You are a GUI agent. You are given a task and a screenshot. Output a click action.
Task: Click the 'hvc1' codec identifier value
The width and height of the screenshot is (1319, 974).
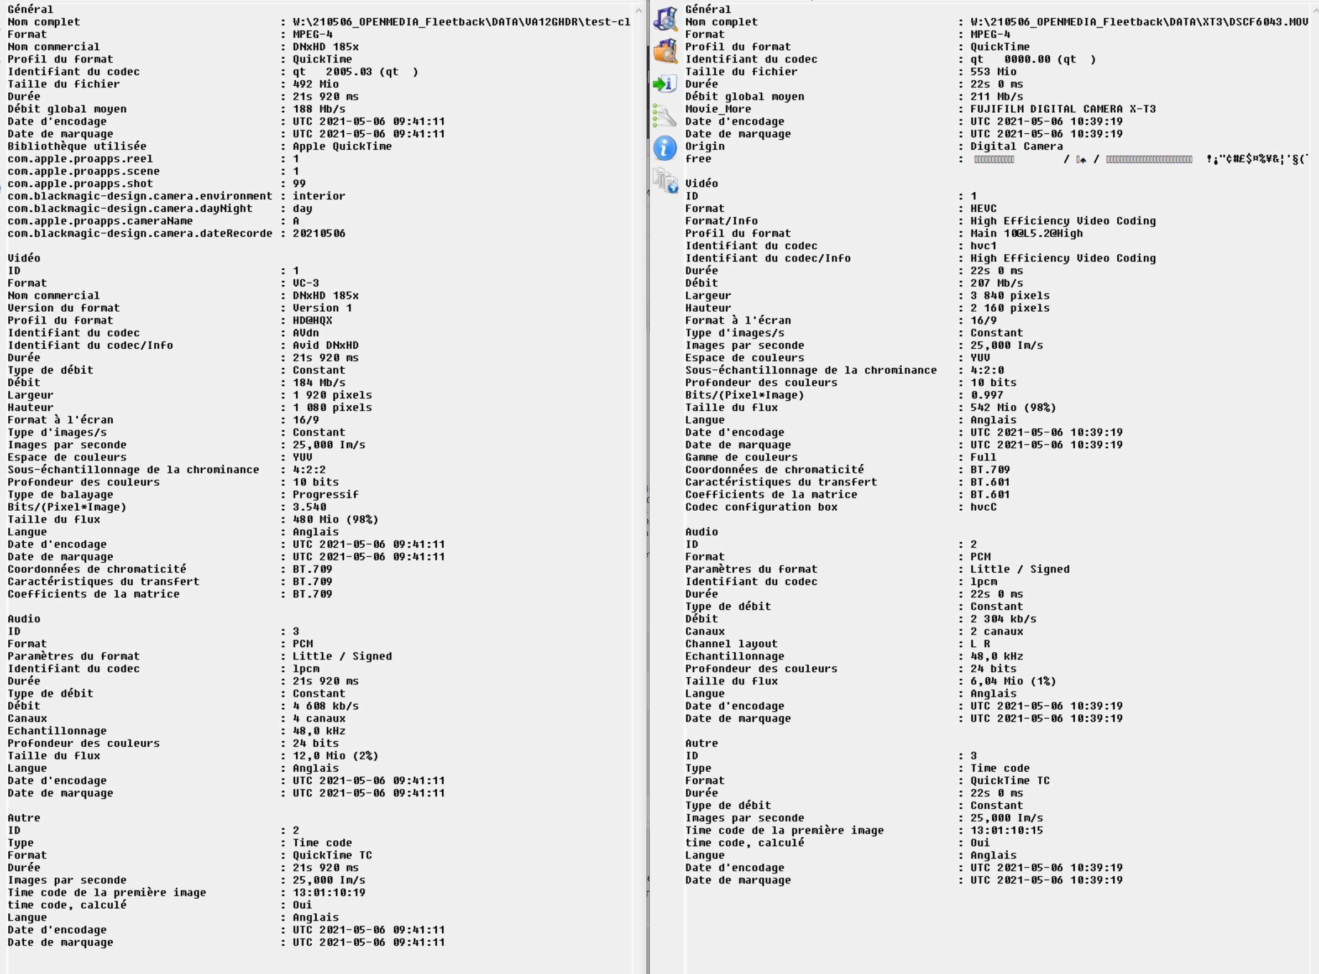pos(983,246)
